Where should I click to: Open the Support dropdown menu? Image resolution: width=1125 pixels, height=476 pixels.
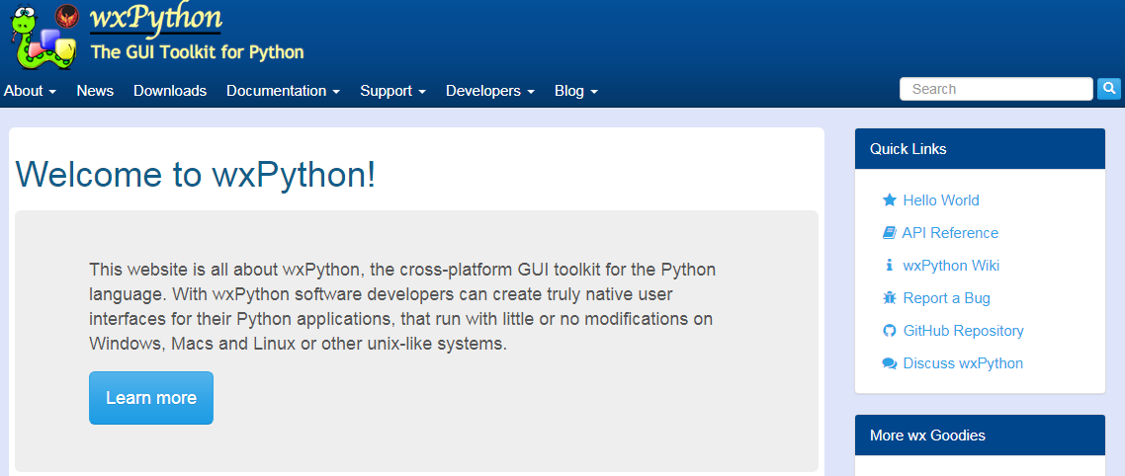[x=393, y=91]
